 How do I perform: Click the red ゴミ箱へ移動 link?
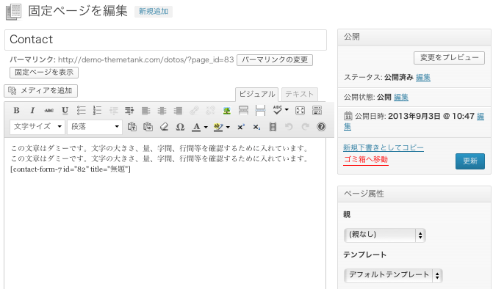(366, 159)
